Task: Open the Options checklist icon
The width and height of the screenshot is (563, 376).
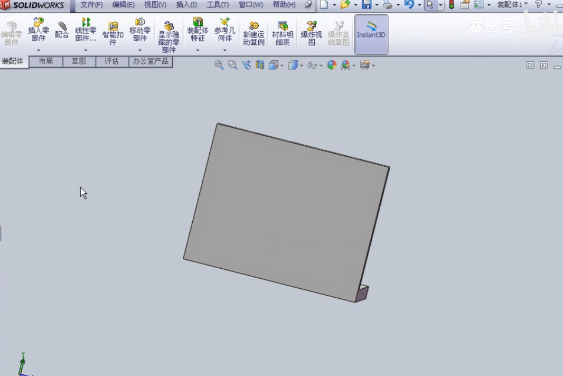Action: [x=479, y=5]
